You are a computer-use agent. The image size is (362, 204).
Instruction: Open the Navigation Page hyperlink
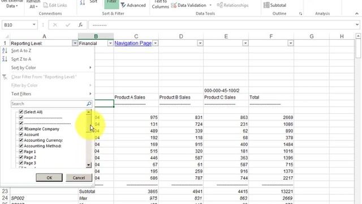pyautogui.click(x=133, y=43)
